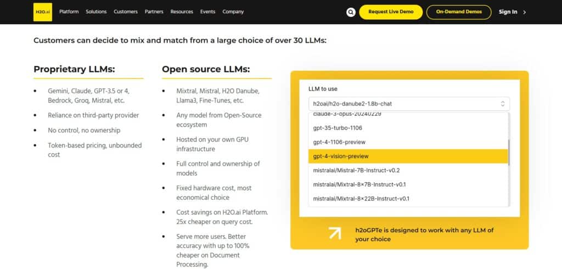Viewport: 562px width, 269px height.
Task: Click the LLM list scrollbar thumb
Action: click(509, 153)
